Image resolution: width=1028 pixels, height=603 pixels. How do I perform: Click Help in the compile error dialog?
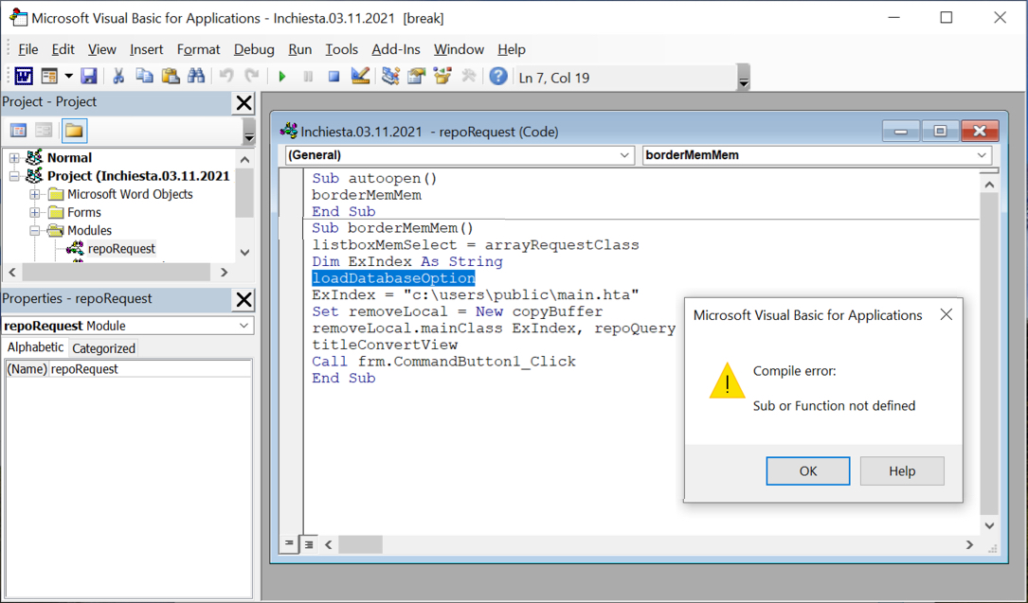click(x=902, y=471)
